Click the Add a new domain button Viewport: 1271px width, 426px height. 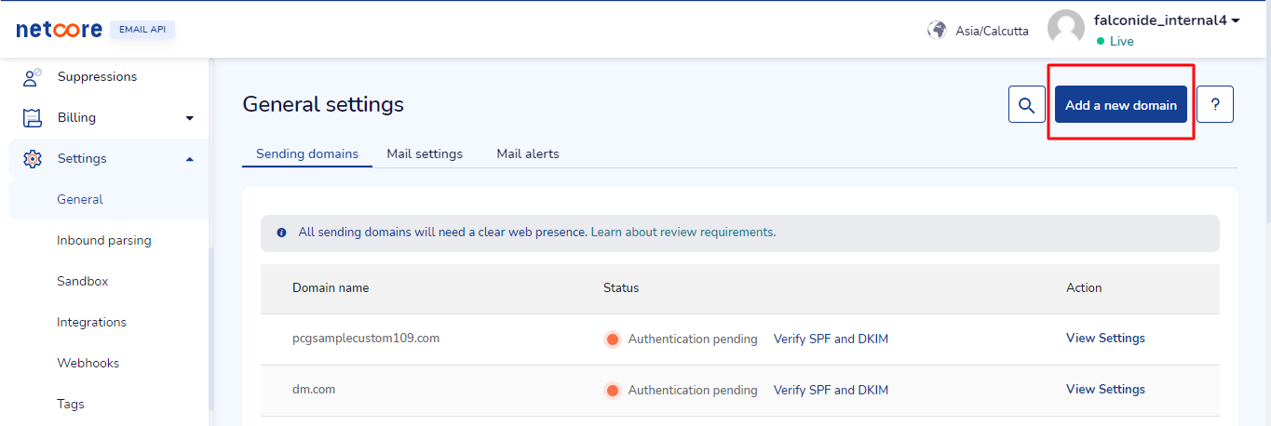[x=1121, y=105]
